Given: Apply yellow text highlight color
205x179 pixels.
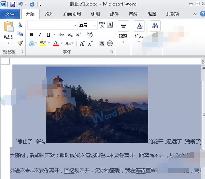Looking at the screenshot, I should (43, 43).
